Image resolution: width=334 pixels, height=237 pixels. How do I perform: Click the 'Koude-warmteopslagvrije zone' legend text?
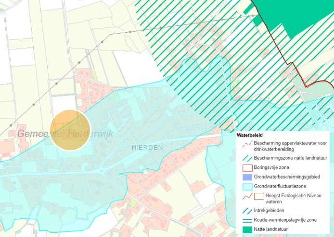(x=285, y=220)
